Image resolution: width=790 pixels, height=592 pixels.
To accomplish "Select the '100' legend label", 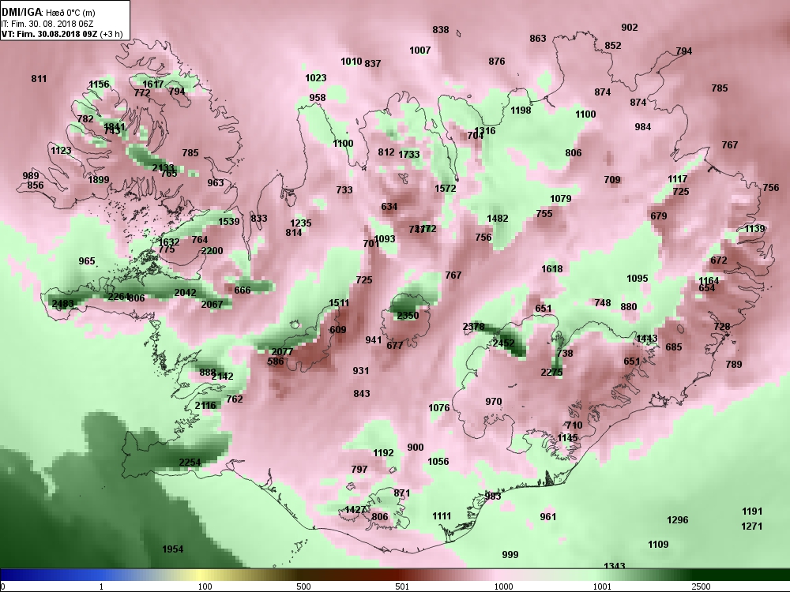I will pos(205,586).
